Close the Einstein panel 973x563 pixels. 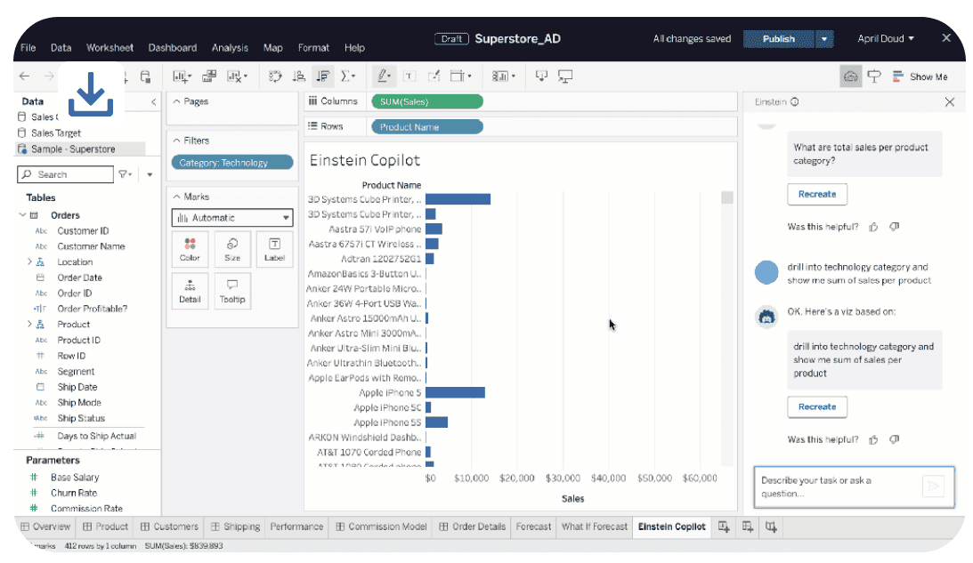(950, 101)
